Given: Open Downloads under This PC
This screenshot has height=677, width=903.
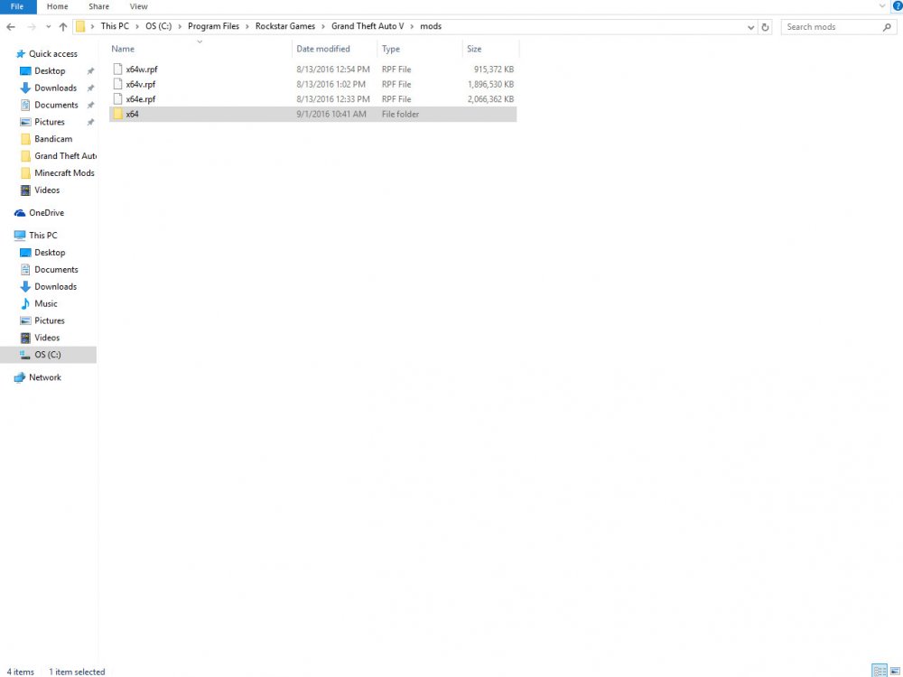Looking at the screenshot, I should (55, 287).
